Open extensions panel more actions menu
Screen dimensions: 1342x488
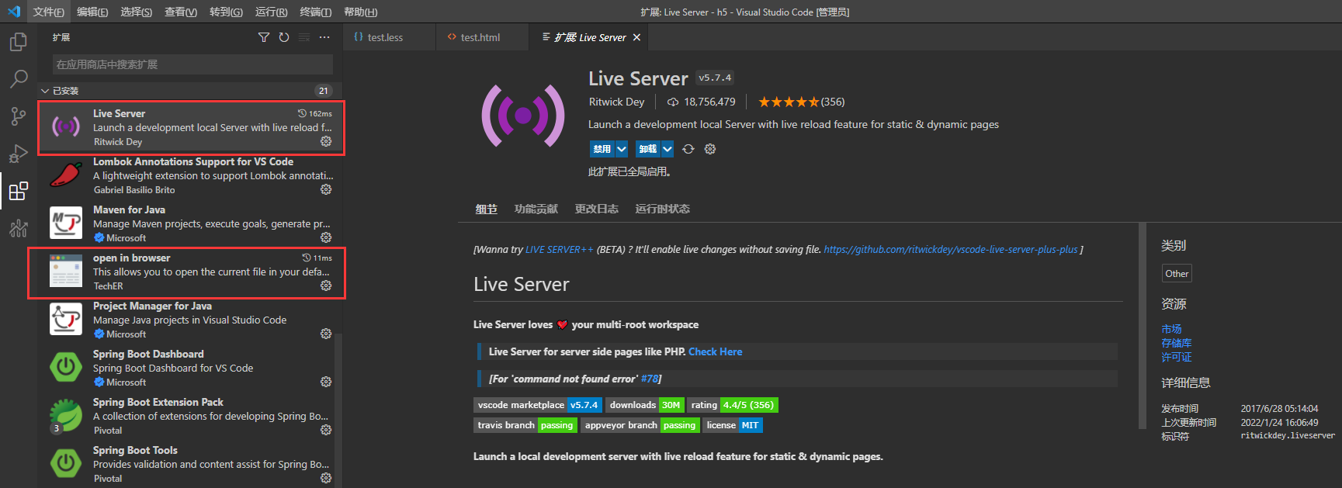point(324,37)
